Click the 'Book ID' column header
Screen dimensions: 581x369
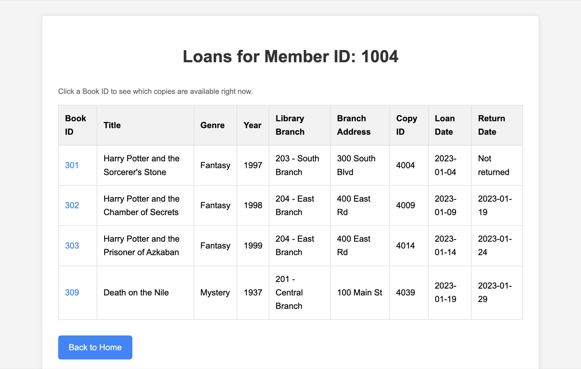click(x=78, y=125)
